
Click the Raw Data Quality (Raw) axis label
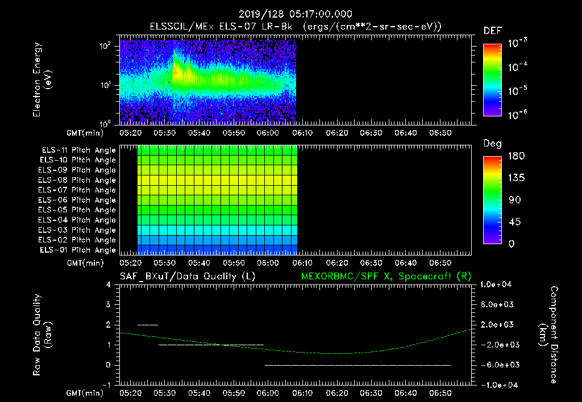(42, 334)
